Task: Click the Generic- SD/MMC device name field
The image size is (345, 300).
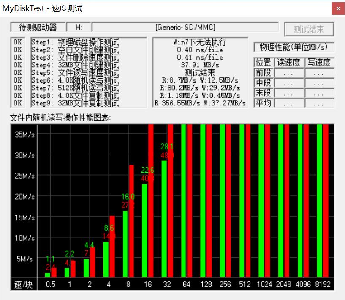Action: (185, 27)
